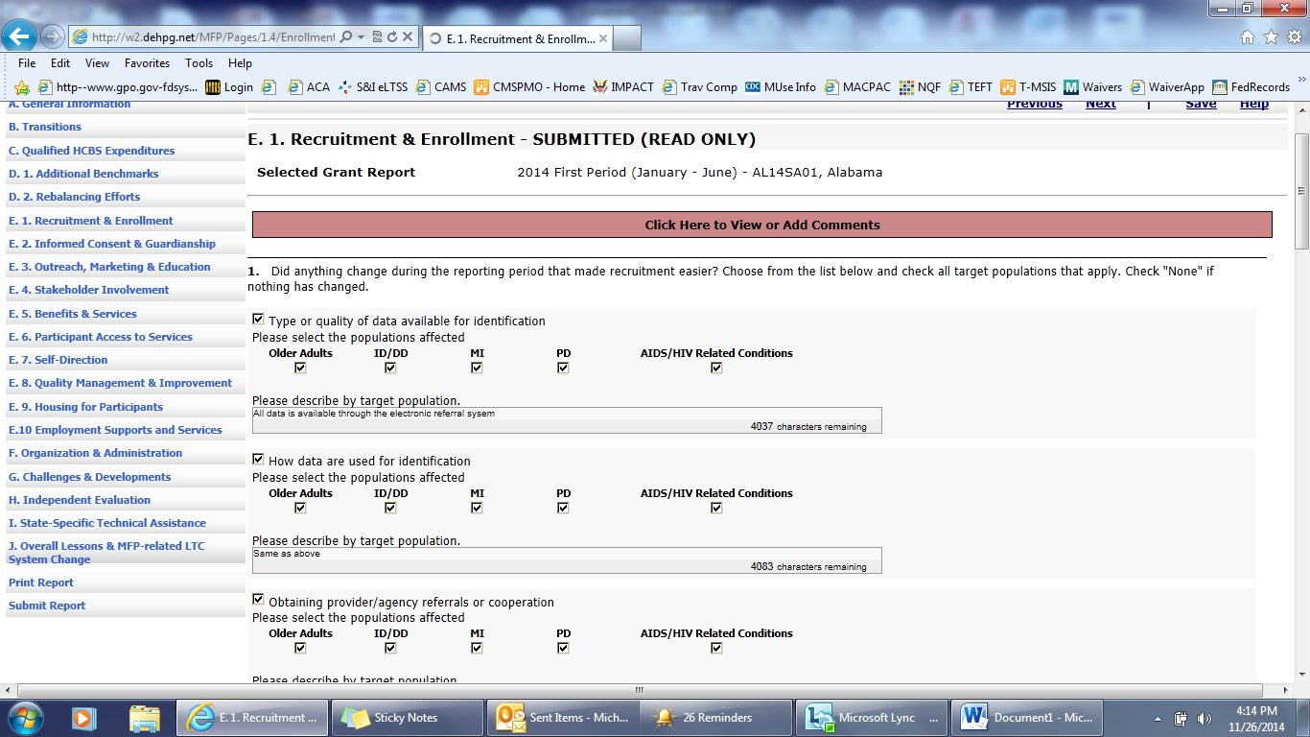Open 'F. Organization & Administration' sidebar link

coord(95,453)
